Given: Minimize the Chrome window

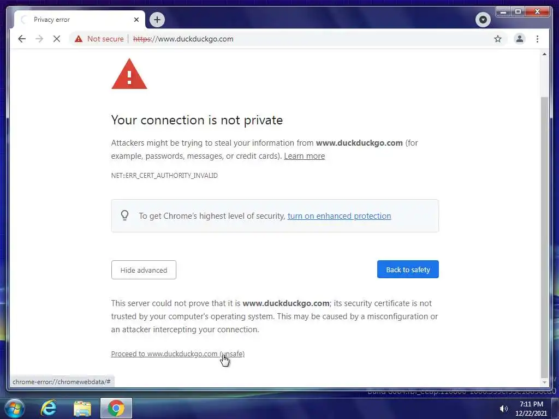Looking at the screenshot, I should click(x=503, y=12).
